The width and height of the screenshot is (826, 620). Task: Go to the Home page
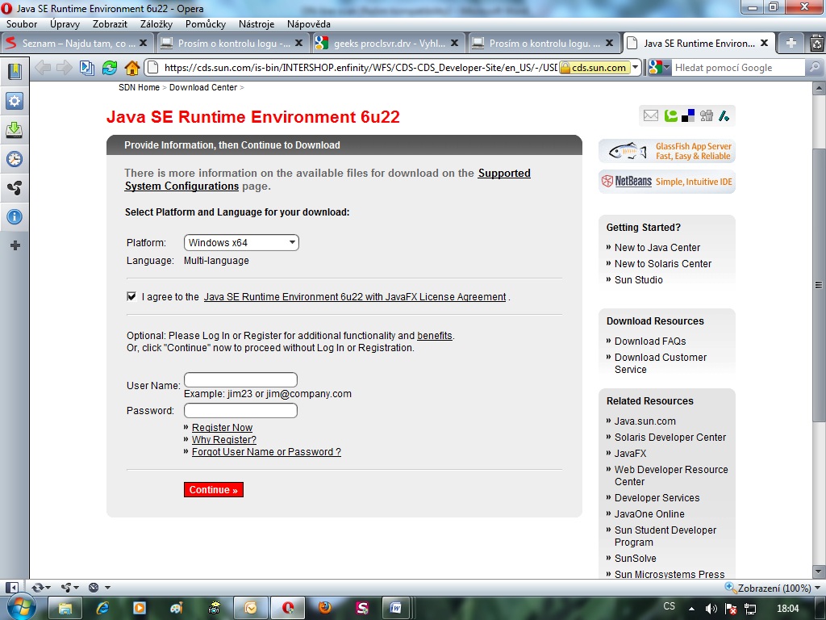(x=131, y=68)
